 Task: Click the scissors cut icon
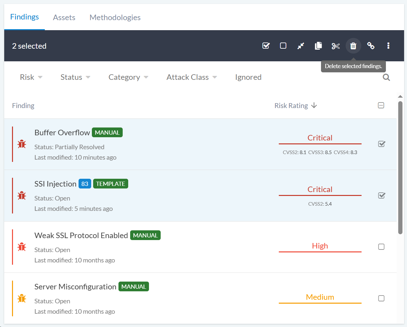click(336, 46)
